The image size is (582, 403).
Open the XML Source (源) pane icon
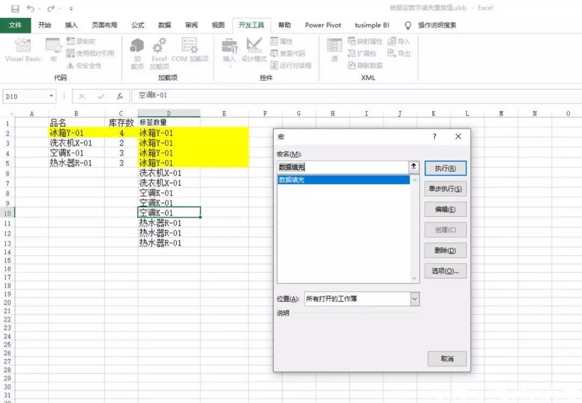point(335,50)
